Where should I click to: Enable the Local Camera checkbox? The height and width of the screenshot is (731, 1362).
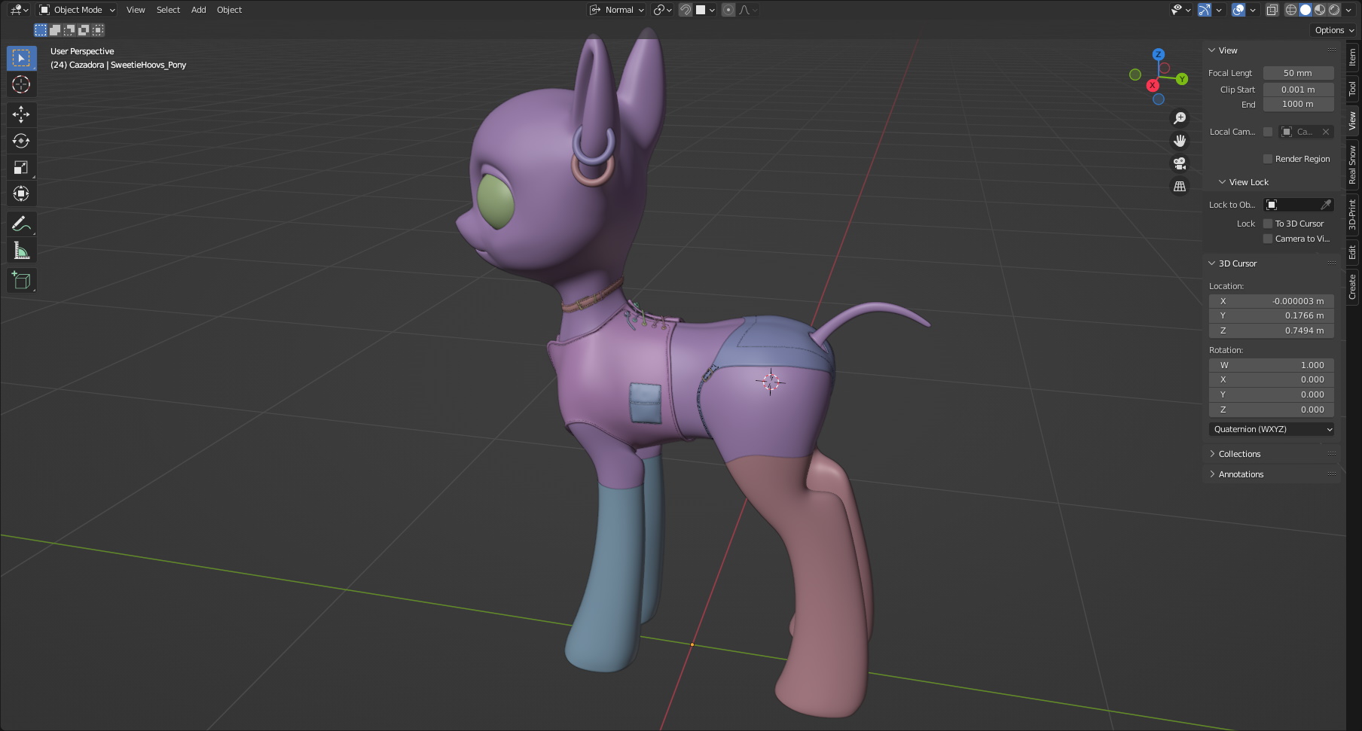tap(1268, 132)
